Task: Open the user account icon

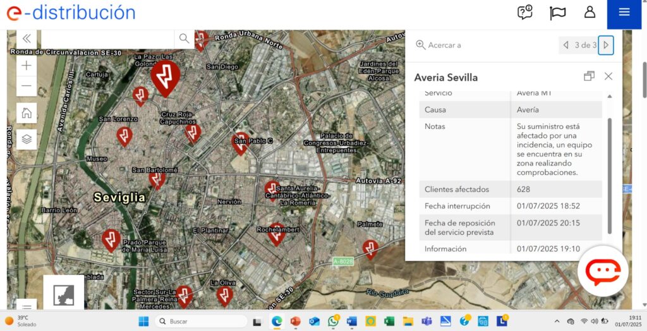Action: click(590, 12)
